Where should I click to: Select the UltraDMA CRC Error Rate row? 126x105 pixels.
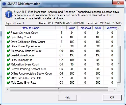coord(61,78)
